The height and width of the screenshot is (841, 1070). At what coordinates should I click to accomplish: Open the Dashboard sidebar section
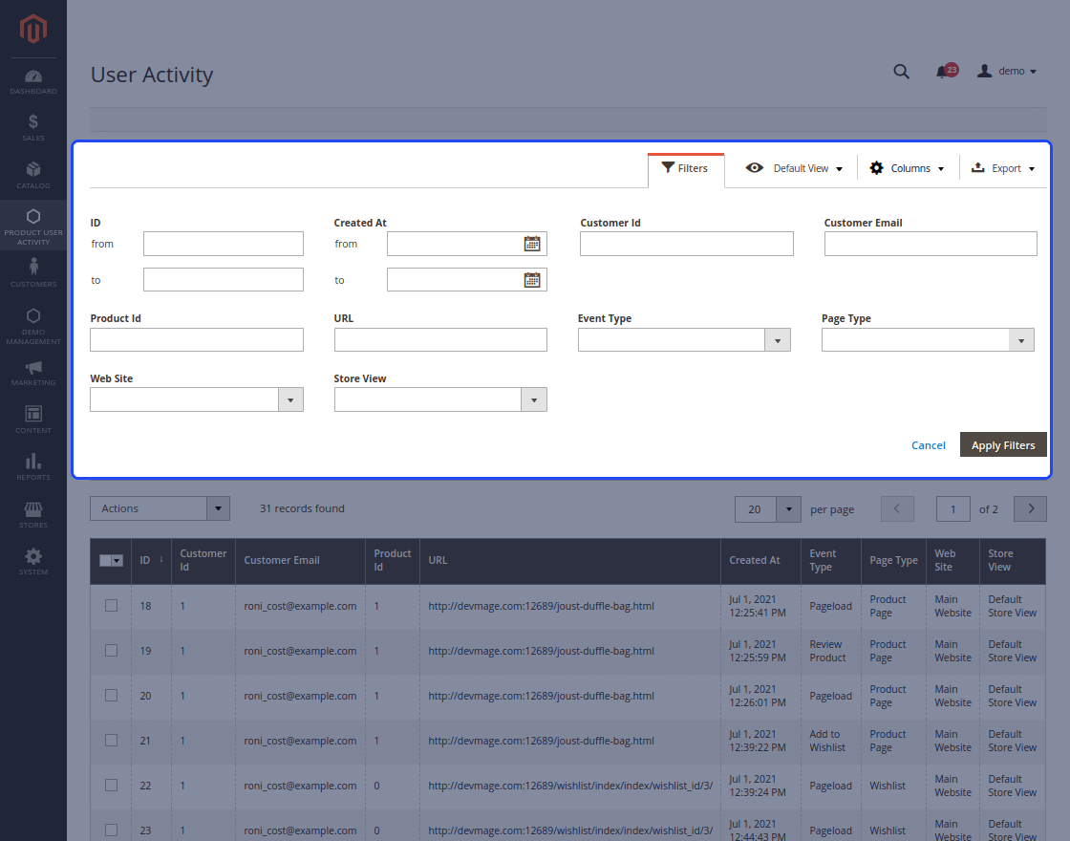click(x=32, y=82)
